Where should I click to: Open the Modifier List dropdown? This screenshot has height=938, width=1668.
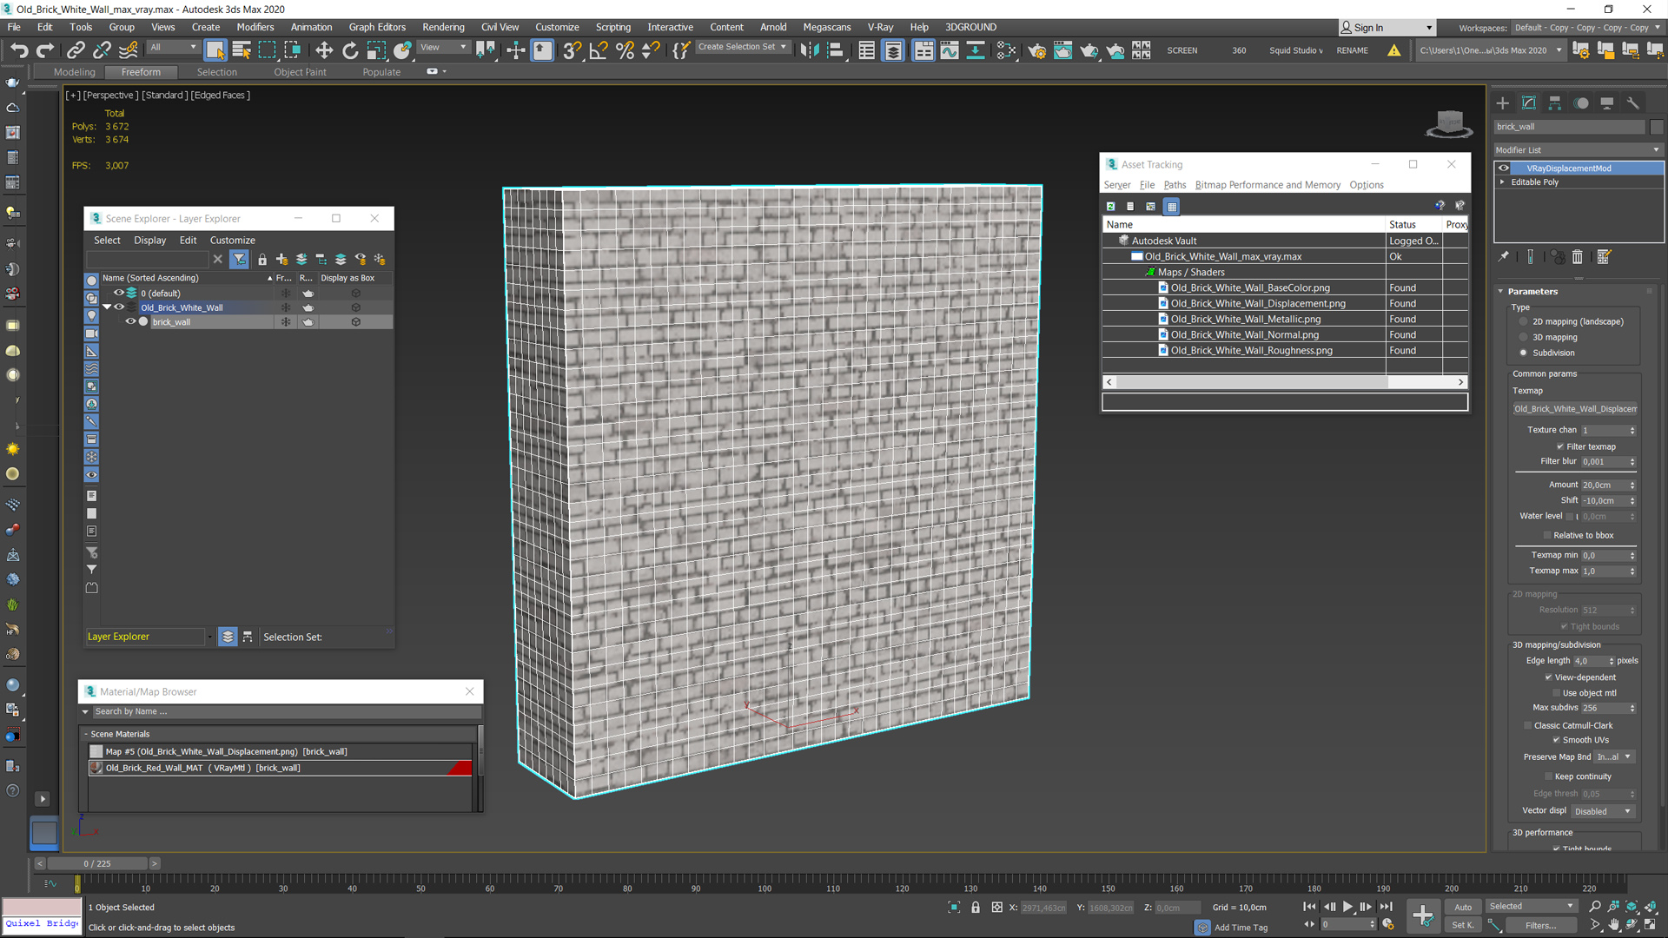[x=1578, y=149]
